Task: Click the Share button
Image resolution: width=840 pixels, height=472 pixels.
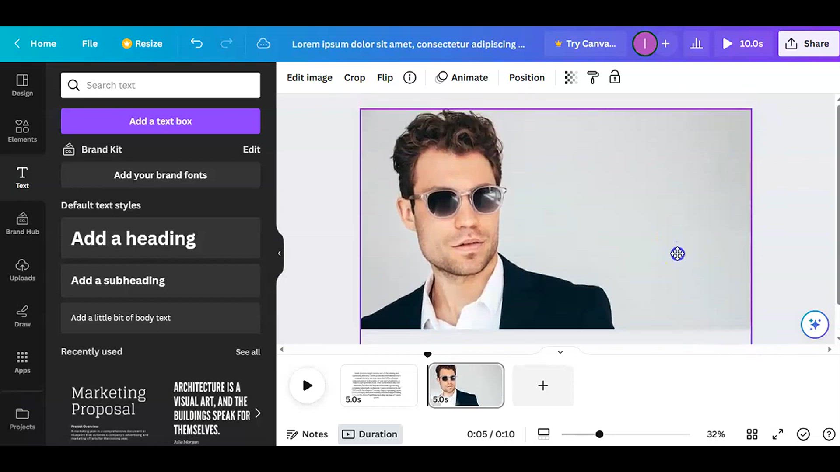Action: [x=808, y=43]
